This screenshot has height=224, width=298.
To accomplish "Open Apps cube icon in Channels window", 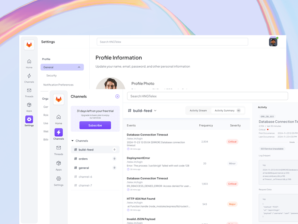I will [x=58, y=163].
